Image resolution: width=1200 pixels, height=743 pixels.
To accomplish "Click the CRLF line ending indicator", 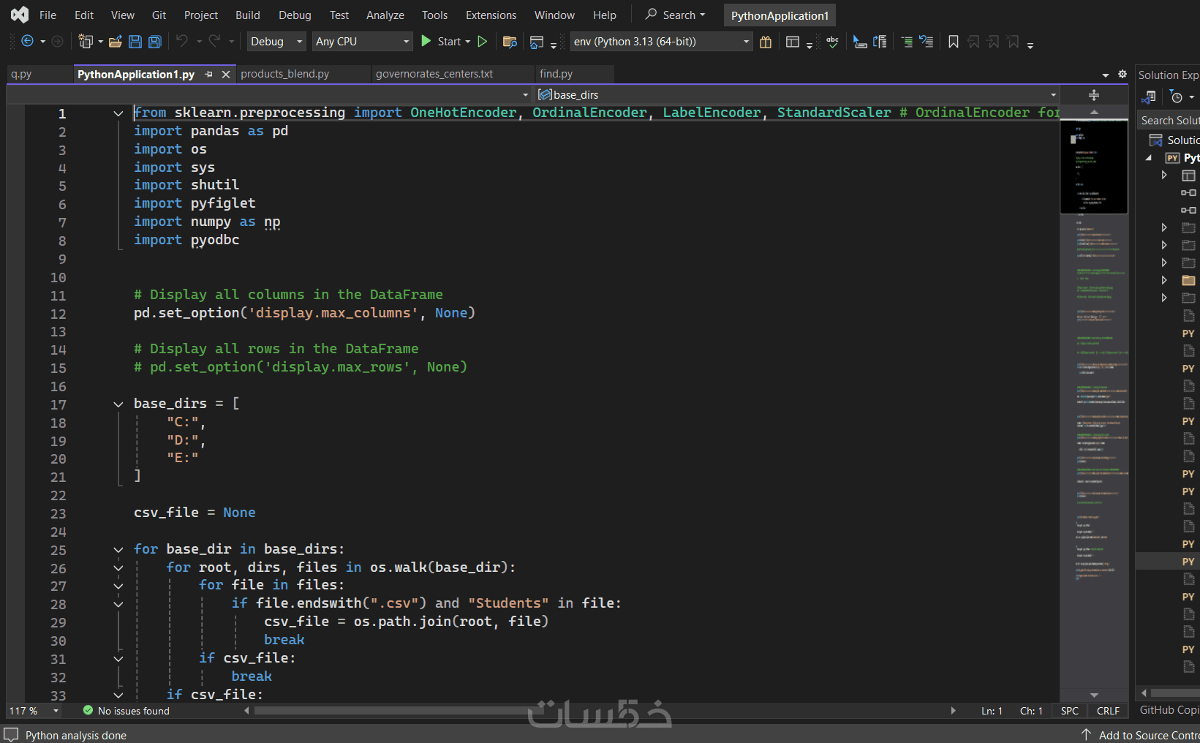I will (1108, 711).
